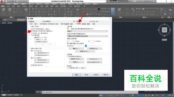Select 'Use X, Y, Z' radio button
This screenshot has height=97, width=174.
tap(35, 37)
